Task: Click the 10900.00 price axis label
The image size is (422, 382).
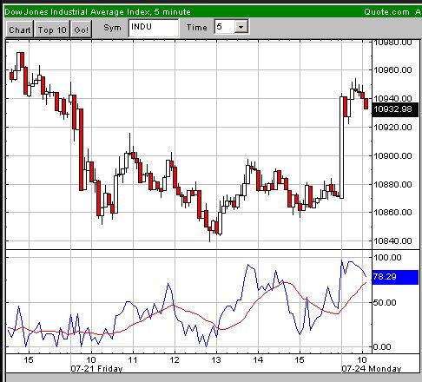Action: [x=392, y=155]
